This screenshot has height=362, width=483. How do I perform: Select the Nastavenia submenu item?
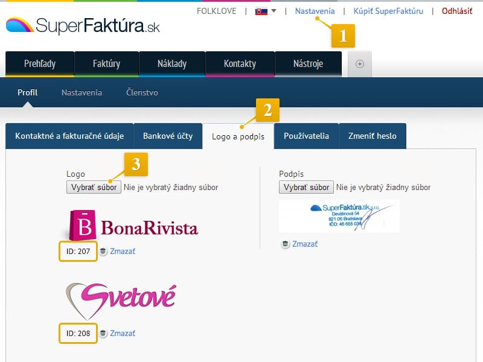point(82,92)
